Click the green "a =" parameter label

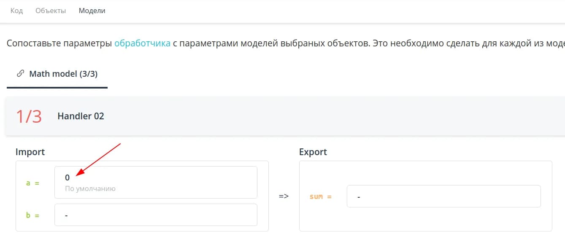(x=32, y=183)
